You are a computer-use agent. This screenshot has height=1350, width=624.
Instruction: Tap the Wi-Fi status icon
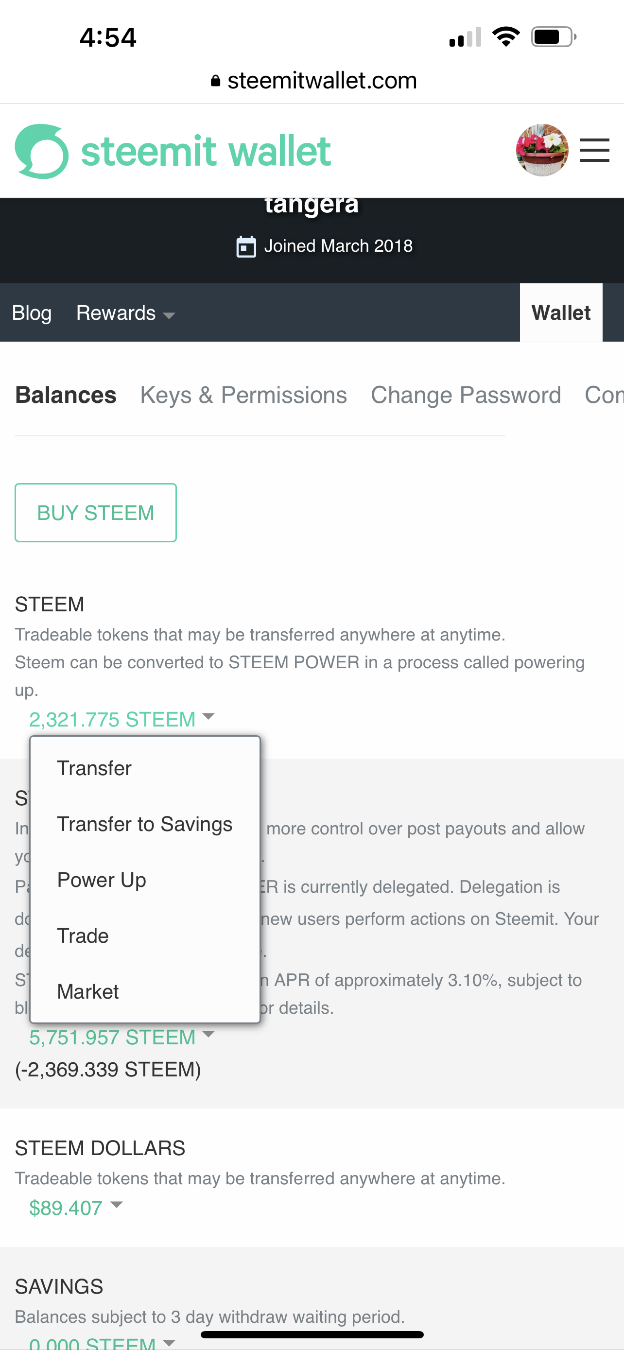click(x=505, y=37)
